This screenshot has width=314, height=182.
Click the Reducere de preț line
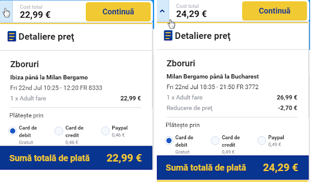click(232, 108)
